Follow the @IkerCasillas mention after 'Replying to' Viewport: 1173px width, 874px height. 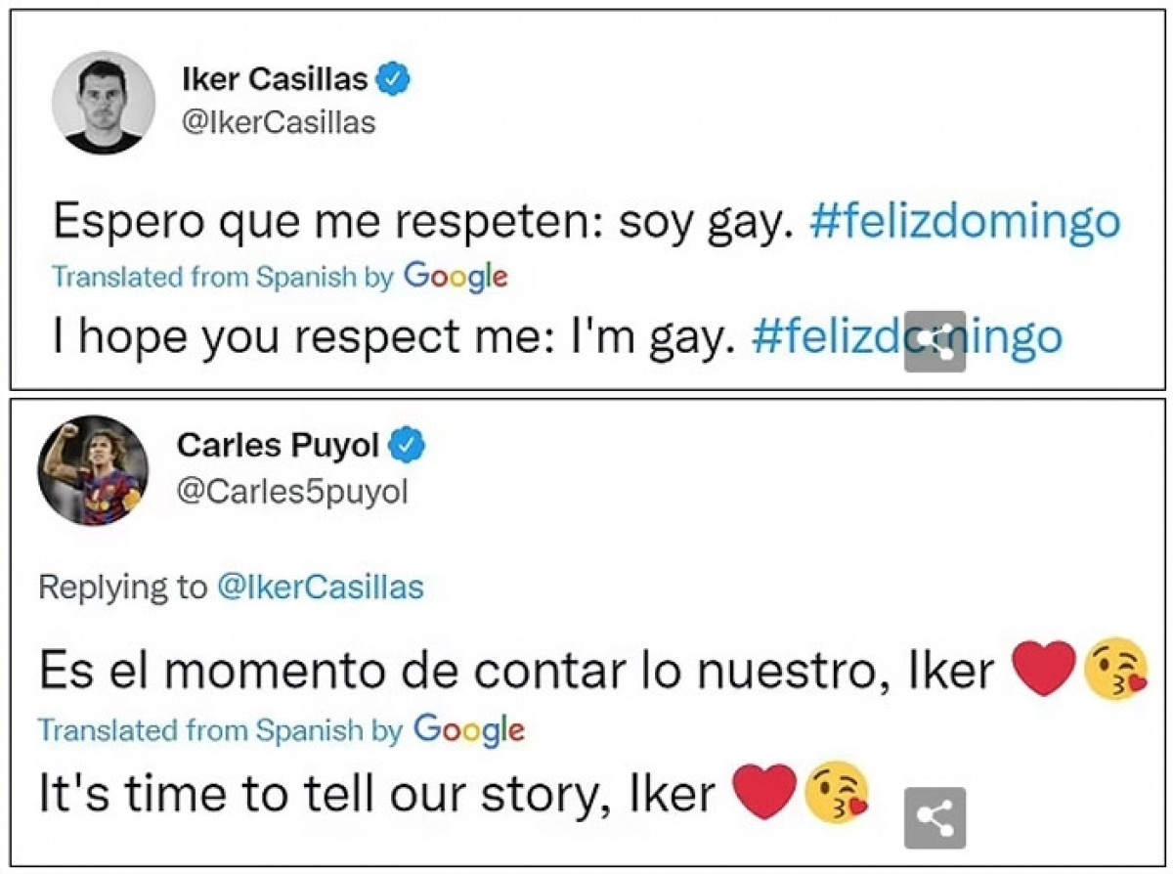pos(320,587)
